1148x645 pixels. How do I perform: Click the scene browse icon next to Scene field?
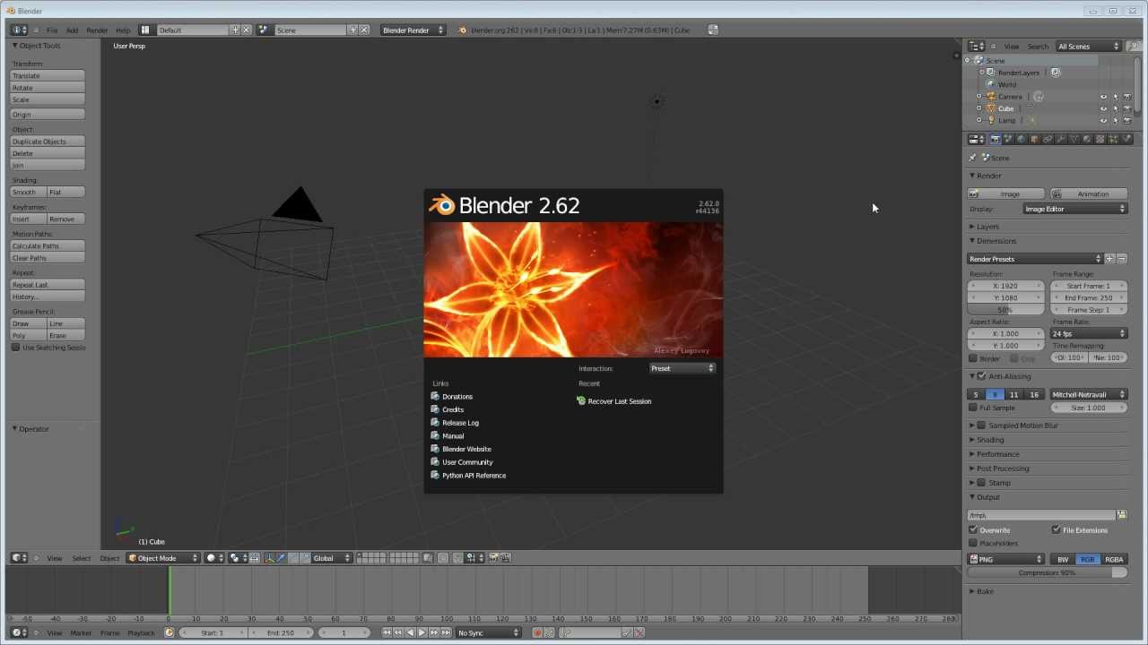click(x=263, y=30)
